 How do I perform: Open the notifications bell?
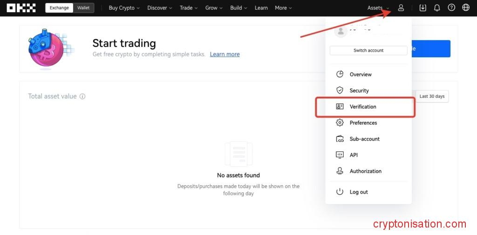tap(437, 8)
